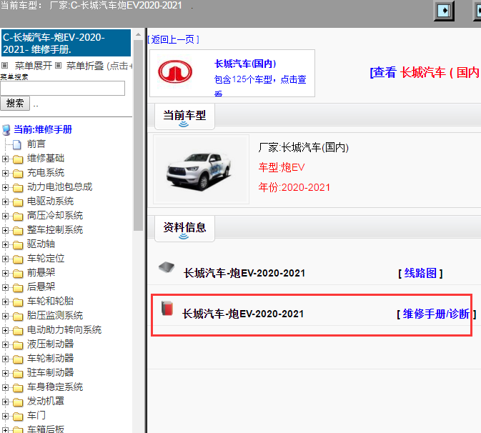Viewport: 481px width, 433px height.
Task: Click the 车轮制动器 folder icon
Action: pyautogui.click(x=18, y=359)
